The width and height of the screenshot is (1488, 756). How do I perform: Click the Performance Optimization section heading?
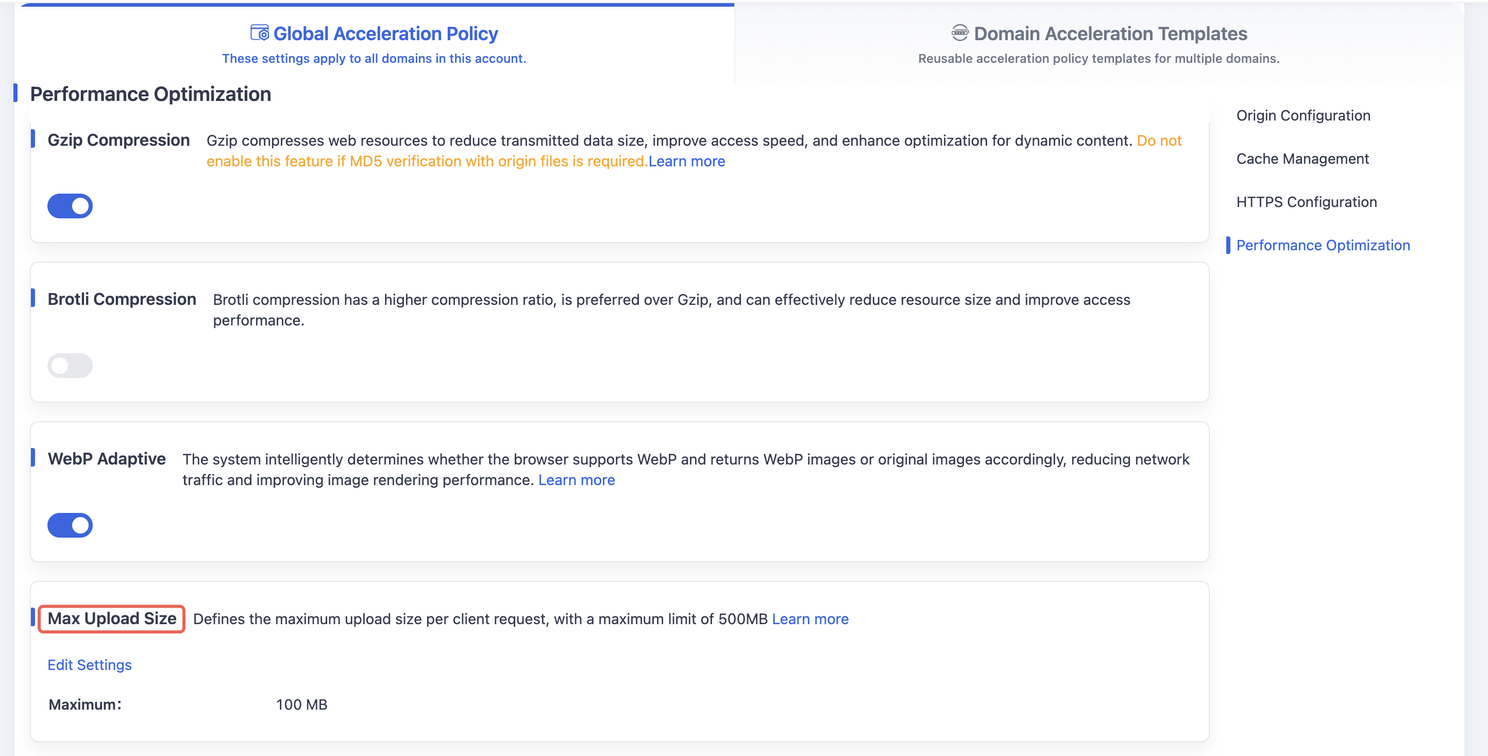pos(151,94)
